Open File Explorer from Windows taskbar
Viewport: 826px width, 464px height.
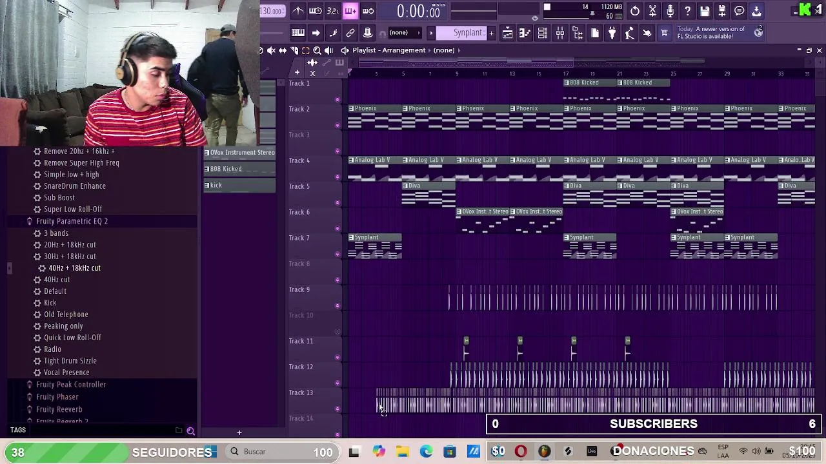point(403,452)
